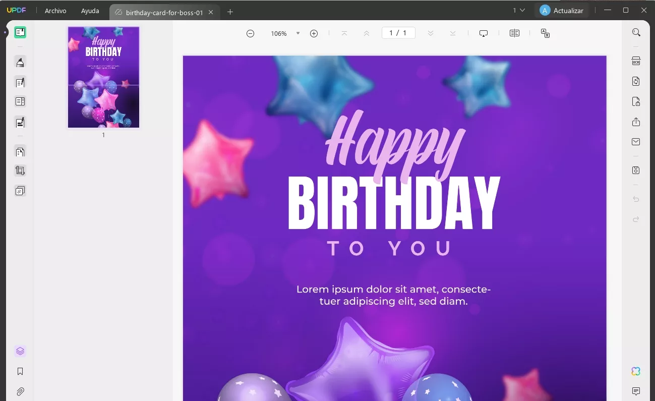Click the BIRTHDAY heading in the document

394,203
